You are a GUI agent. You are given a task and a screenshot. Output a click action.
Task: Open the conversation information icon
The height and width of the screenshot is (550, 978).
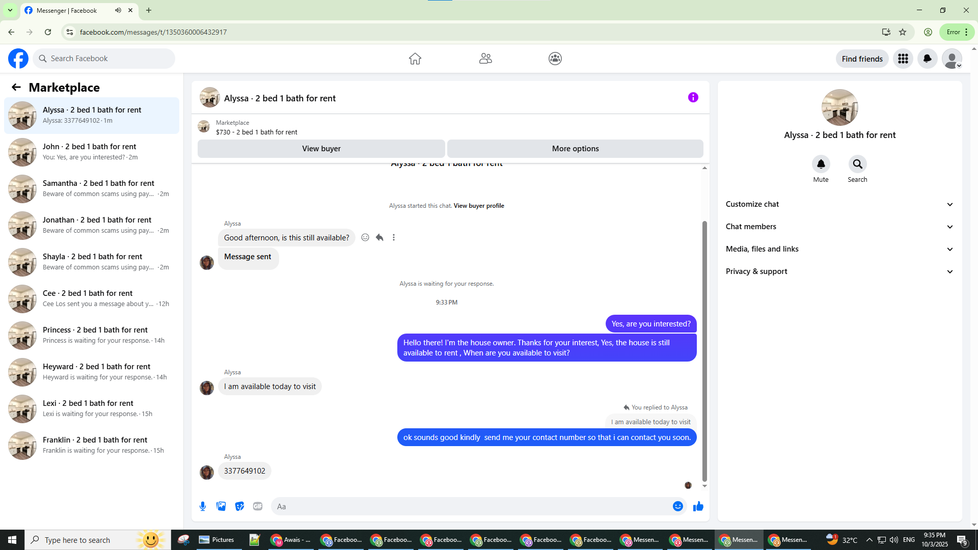pyautogui.click(x=693, y=97)
